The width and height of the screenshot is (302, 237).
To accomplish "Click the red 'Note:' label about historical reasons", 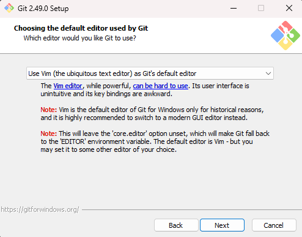I will (49, 110).
